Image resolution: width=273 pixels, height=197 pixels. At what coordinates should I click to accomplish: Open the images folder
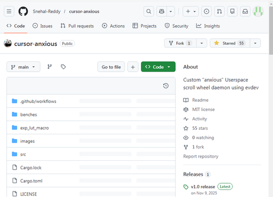(27, 141)
